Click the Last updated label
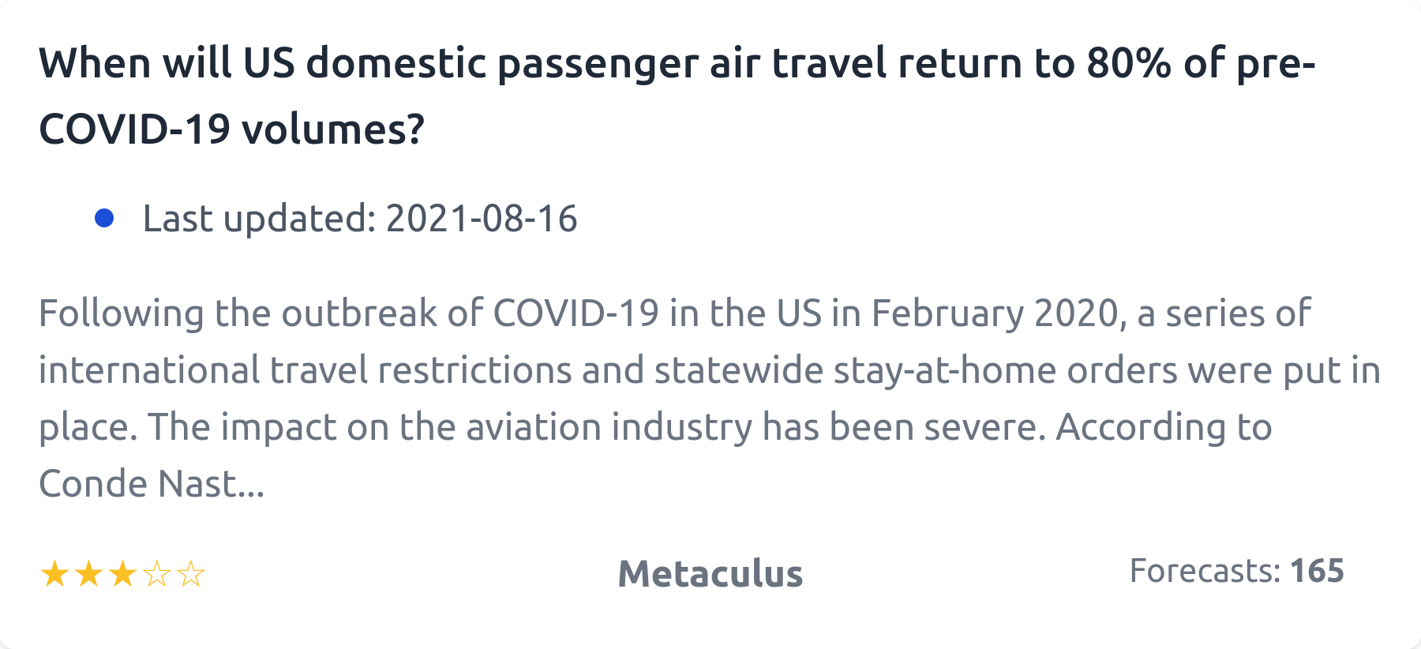1421x649 pixels. (x=259, y=219)
